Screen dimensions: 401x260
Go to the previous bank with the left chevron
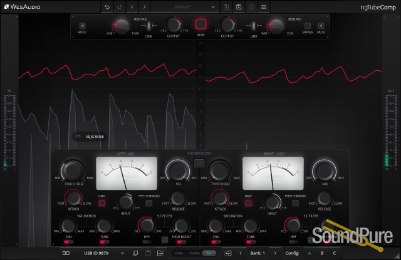(241, 253)
